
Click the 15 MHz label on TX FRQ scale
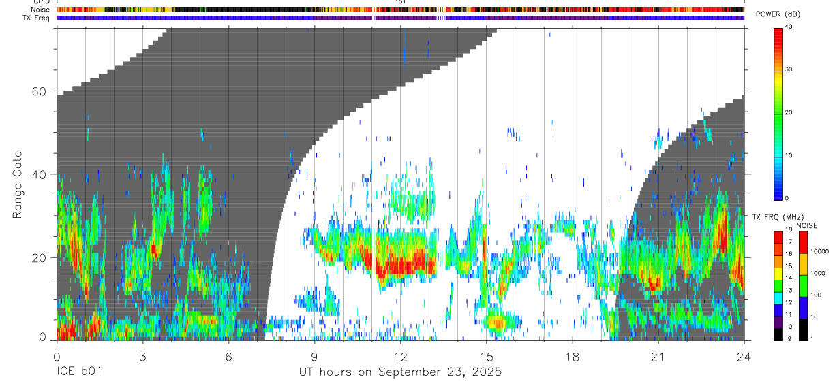[x=789, y=266]
